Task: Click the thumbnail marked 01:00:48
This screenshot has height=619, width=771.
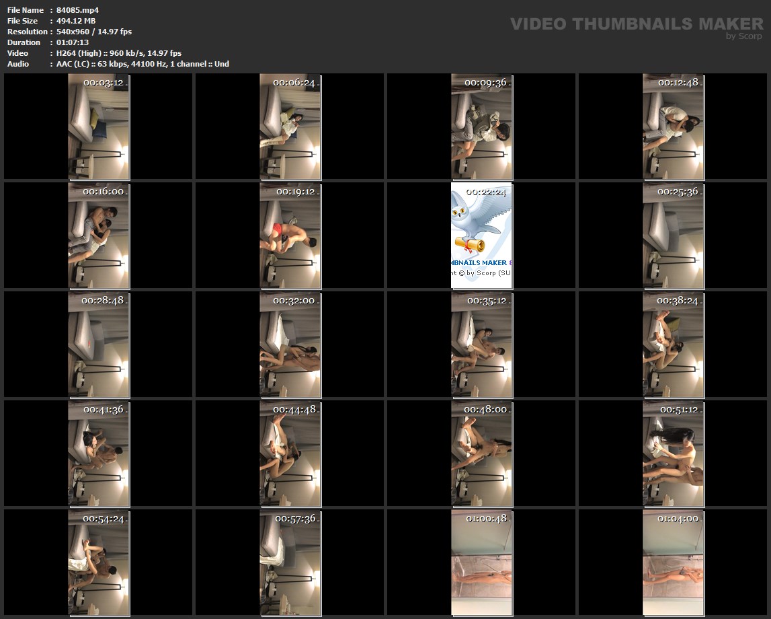Action: point(481,562)
